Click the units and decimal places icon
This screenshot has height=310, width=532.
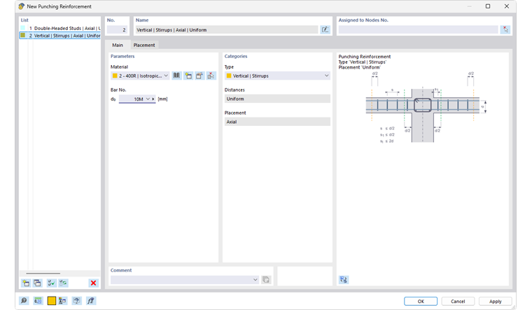tap(38, 301)
